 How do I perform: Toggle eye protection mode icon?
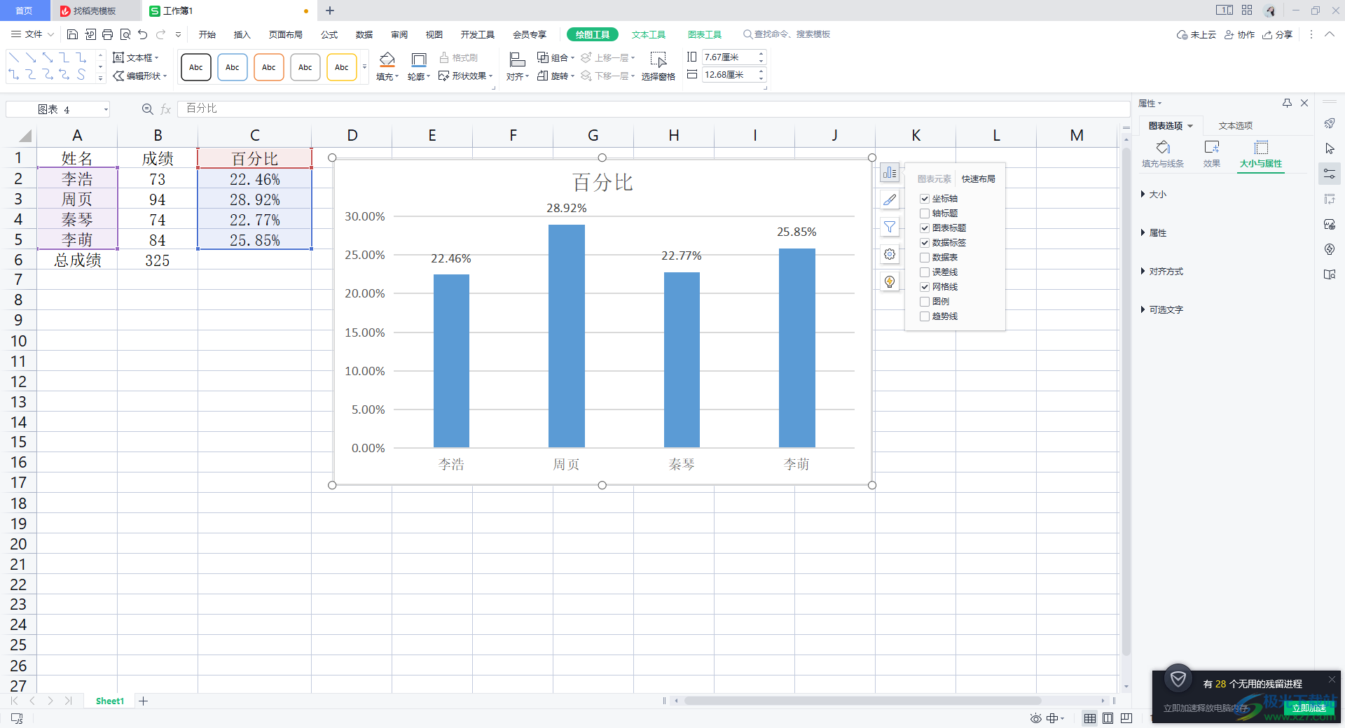pos(1035,718)
